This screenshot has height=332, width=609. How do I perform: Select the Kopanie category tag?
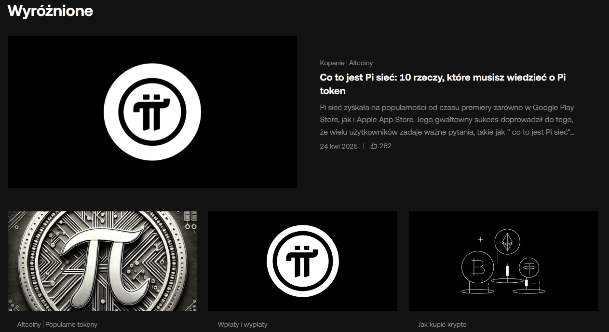(332, 63)
